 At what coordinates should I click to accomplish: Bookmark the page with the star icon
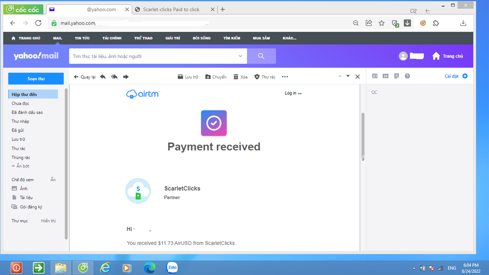382,23
